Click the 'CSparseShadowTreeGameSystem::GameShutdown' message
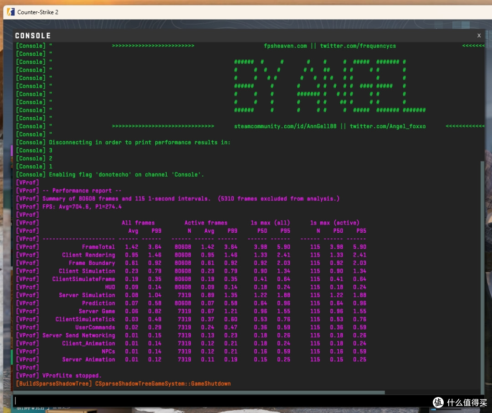This screenshot has width=492, height=413. click(163, 384)
